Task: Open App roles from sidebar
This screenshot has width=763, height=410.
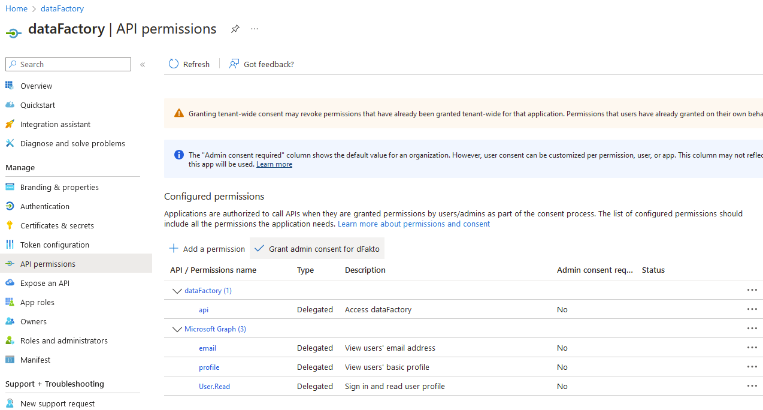Action: tap(37, 302)
